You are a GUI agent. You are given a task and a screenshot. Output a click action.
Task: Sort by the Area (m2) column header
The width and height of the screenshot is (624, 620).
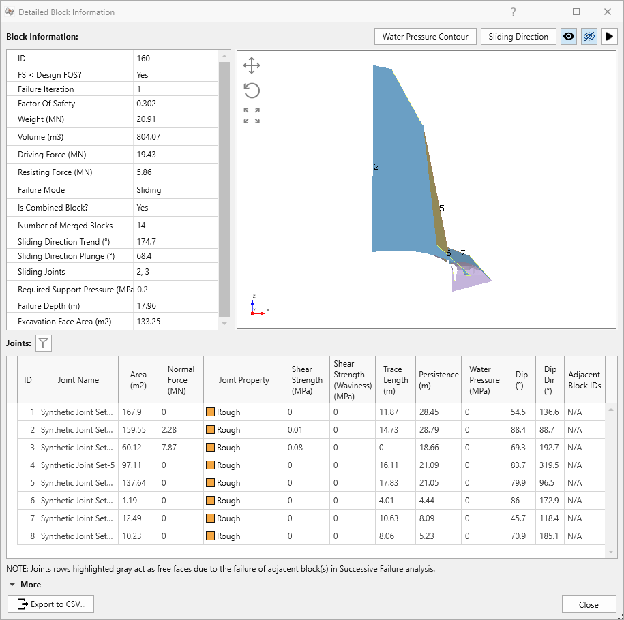tap(138, 379)
